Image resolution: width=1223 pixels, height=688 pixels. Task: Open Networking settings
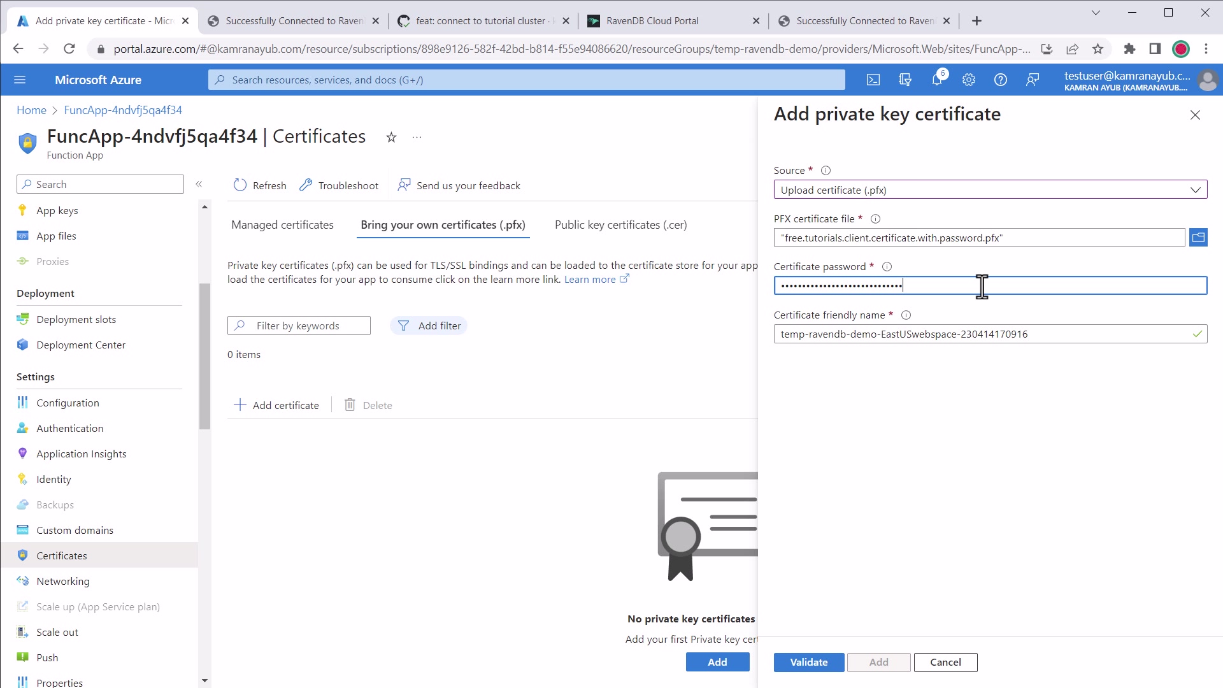62,581
